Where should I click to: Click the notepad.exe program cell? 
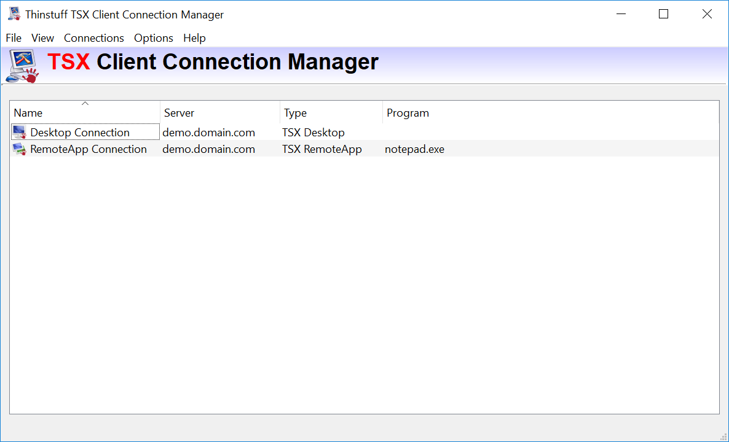click(x=414, y=149)
